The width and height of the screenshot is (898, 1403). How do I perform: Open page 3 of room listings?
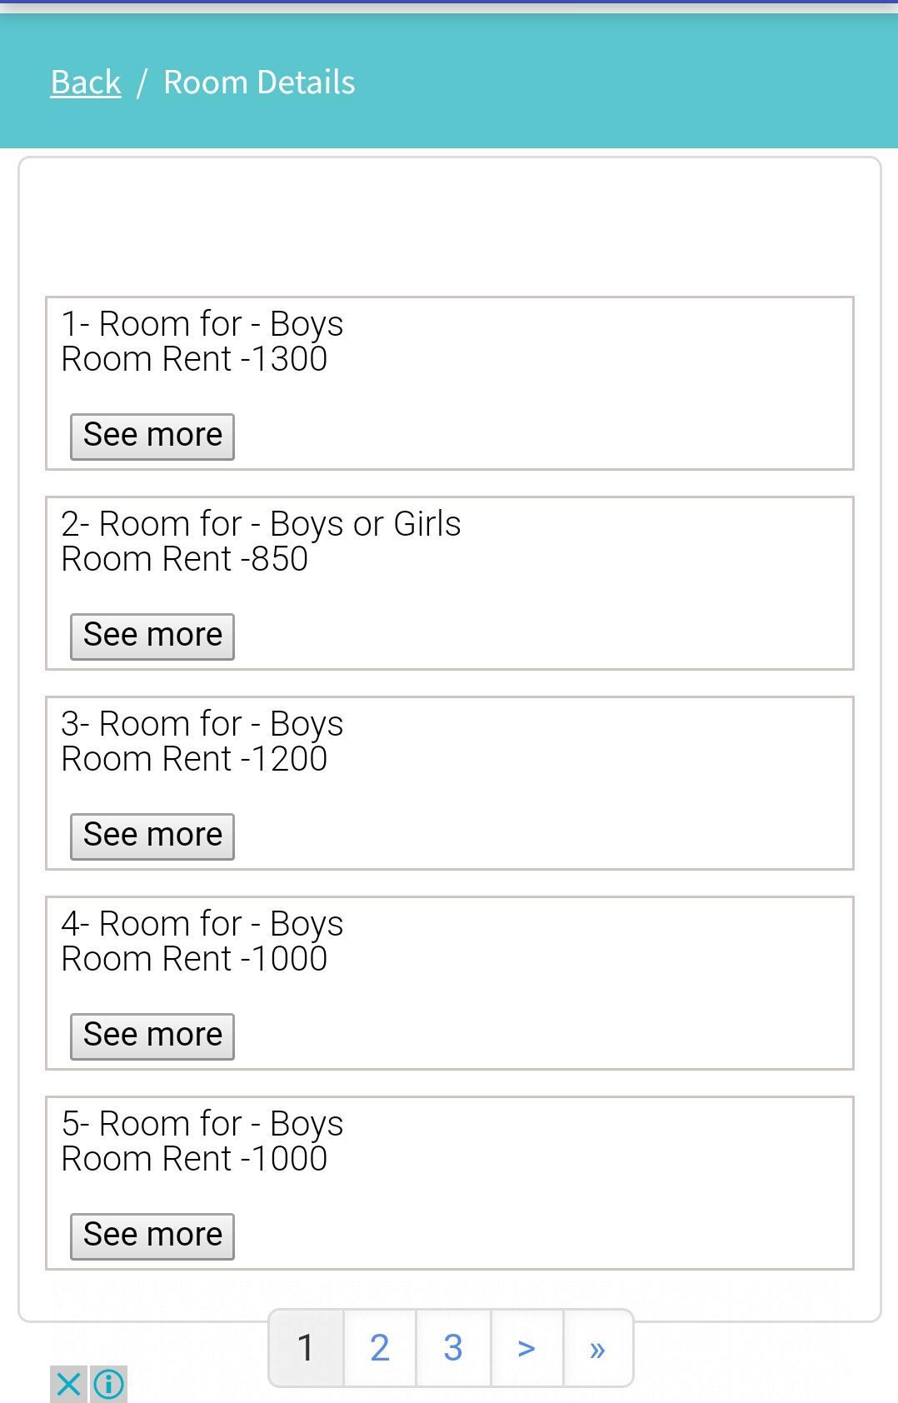pyautogui.click(x=453, y=1348)
